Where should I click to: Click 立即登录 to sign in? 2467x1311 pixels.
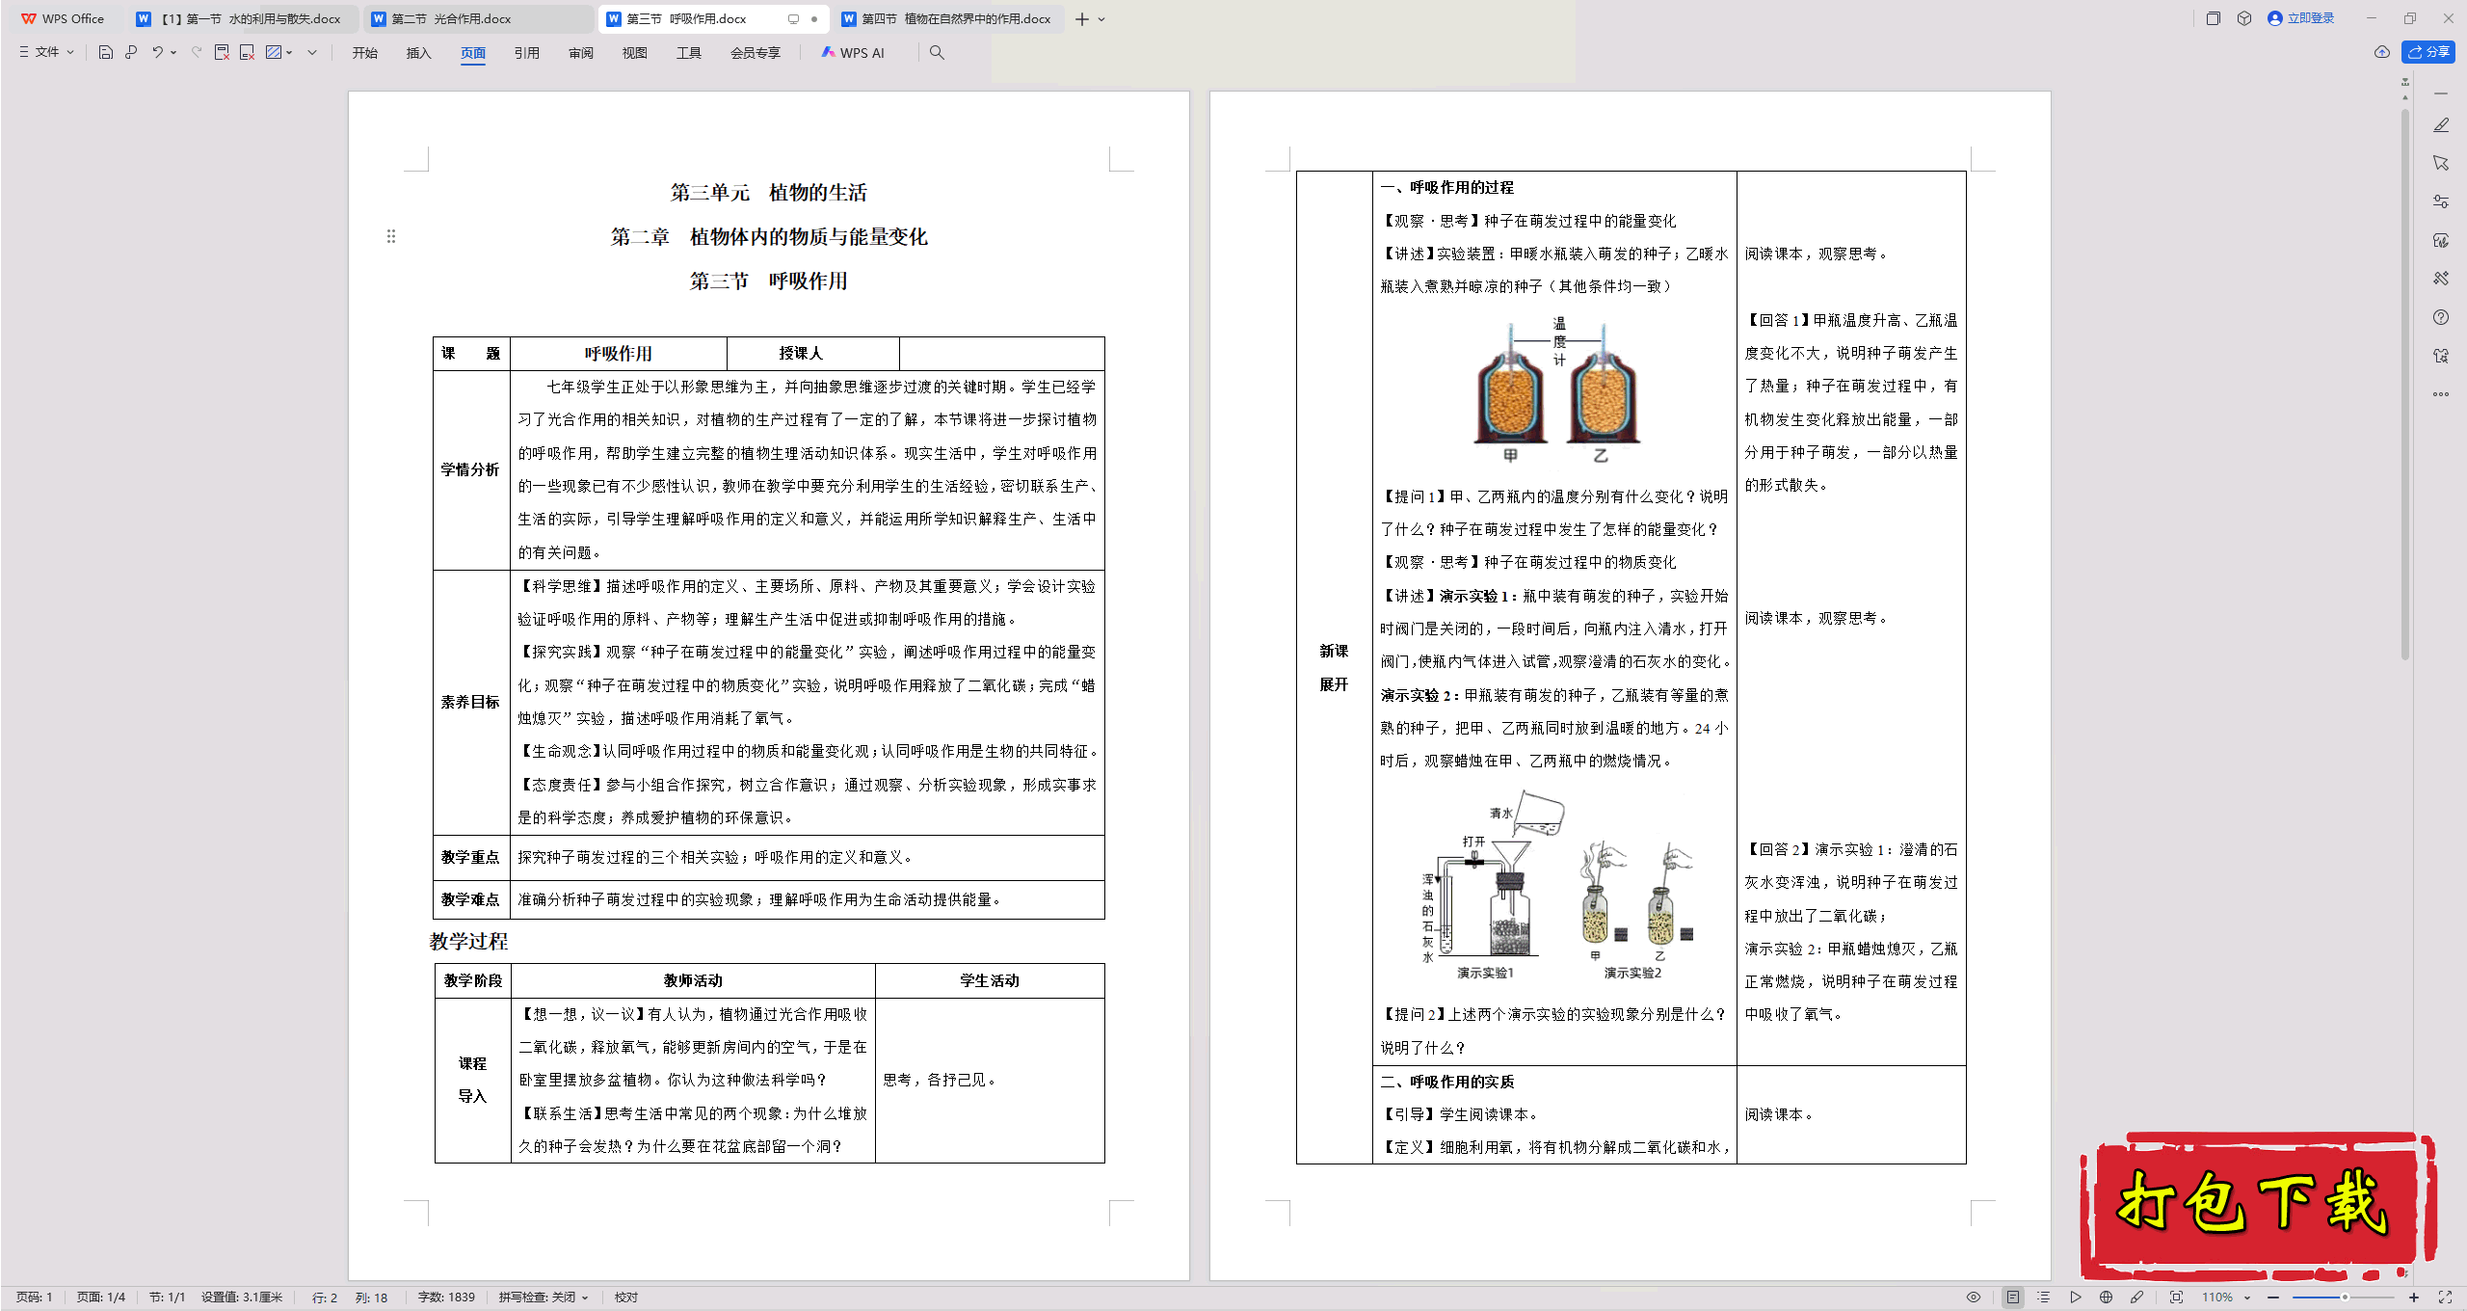(x=2301, y=18)
